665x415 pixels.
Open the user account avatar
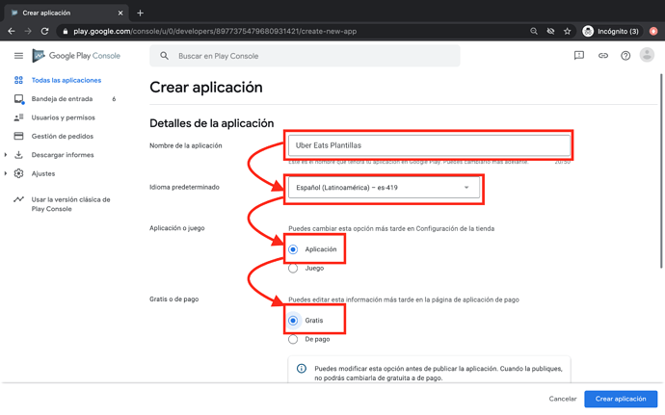pyautogui.click(x=647, y=56)
